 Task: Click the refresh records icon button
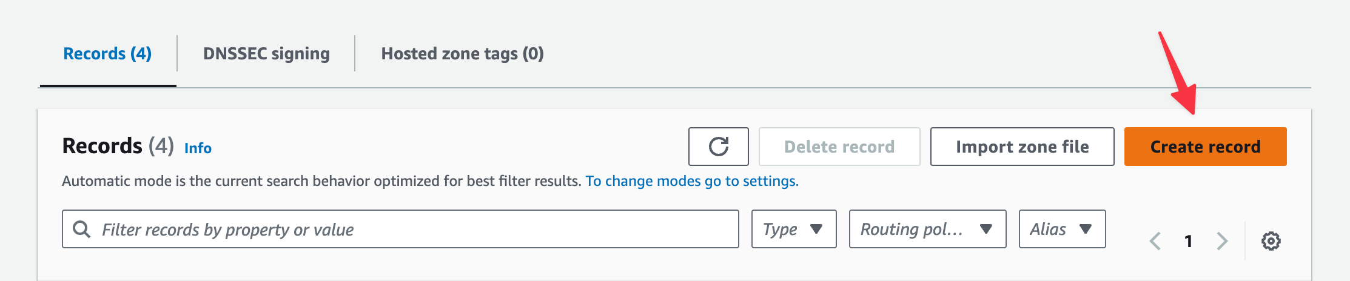click(x=718, y=147)
